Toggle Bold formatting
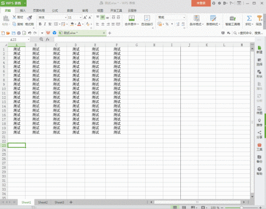This screenshot has height=209, width=266. tap(40, 24)
